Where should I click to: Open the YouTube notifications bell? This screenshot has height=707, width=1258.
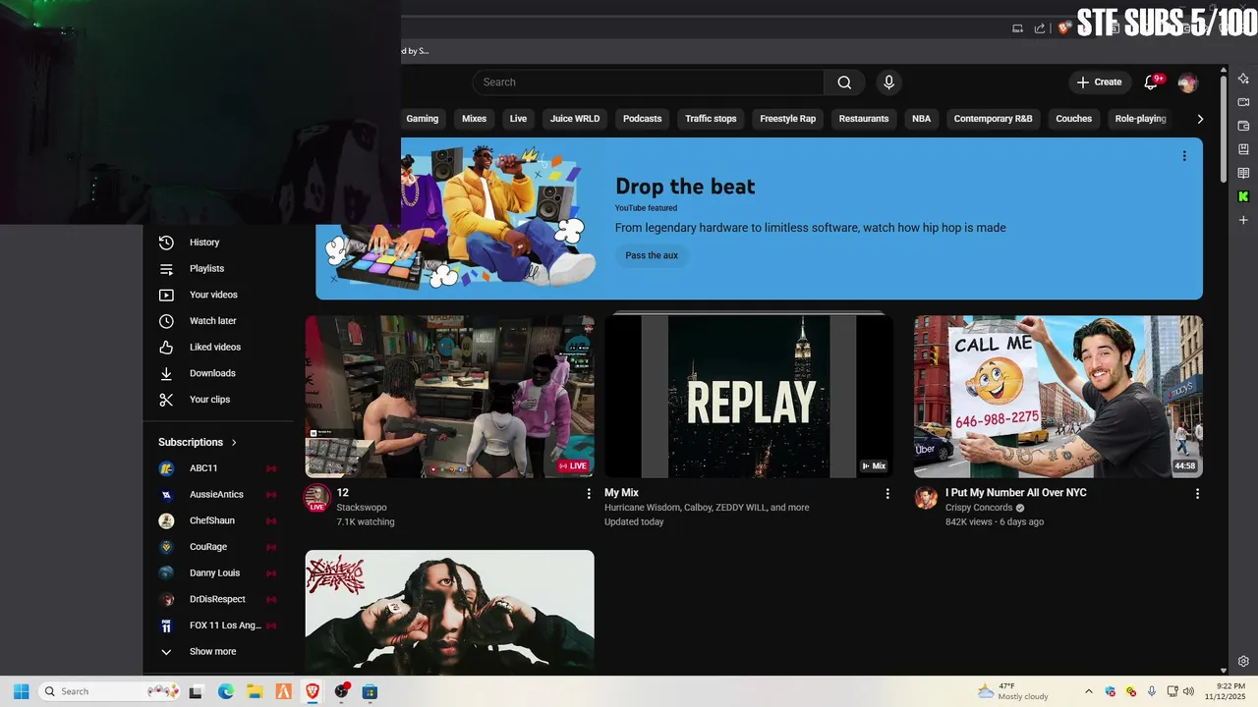click(x=1152, y=82)
